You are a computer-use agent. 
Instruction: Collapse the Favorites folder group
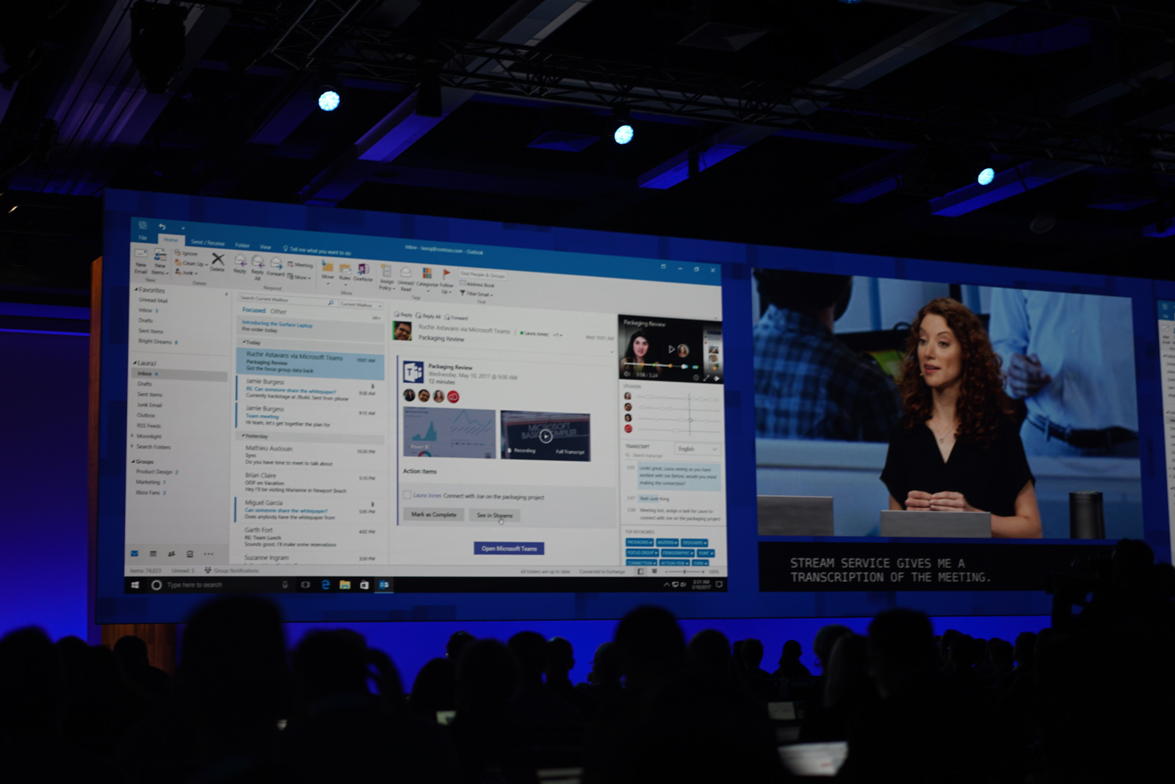136,290
